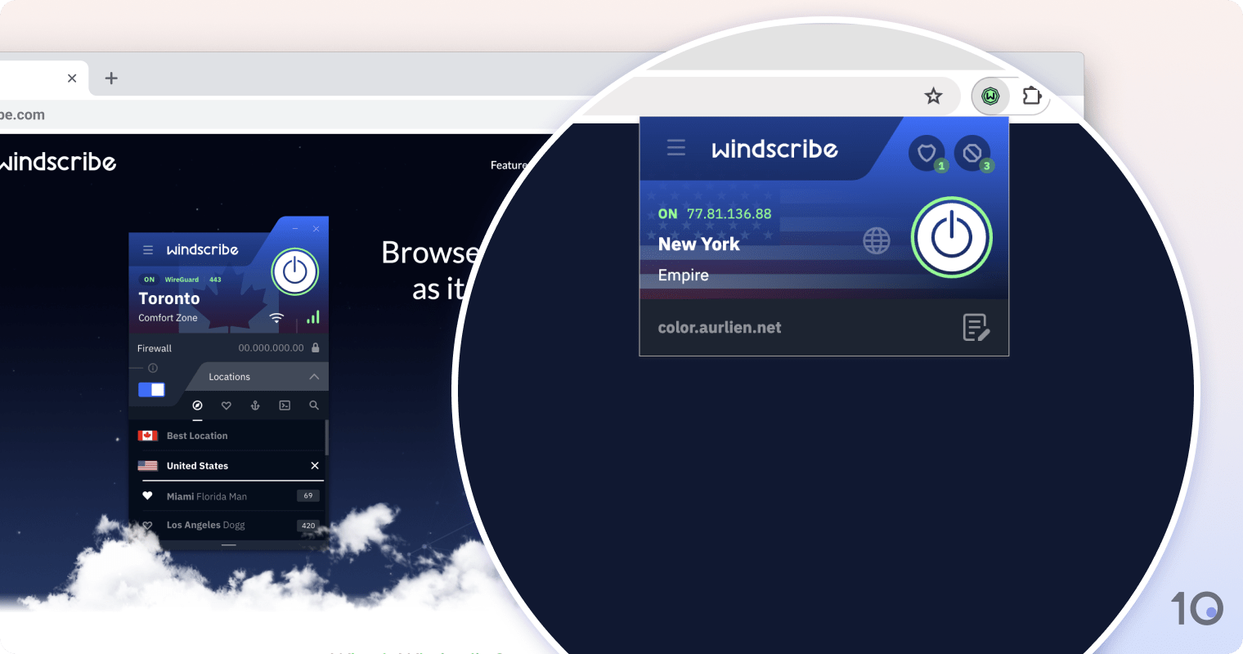Click the edit icon beside color.aurlien.net
This screenshot has height=654, width=1243.
click(976, 327)
